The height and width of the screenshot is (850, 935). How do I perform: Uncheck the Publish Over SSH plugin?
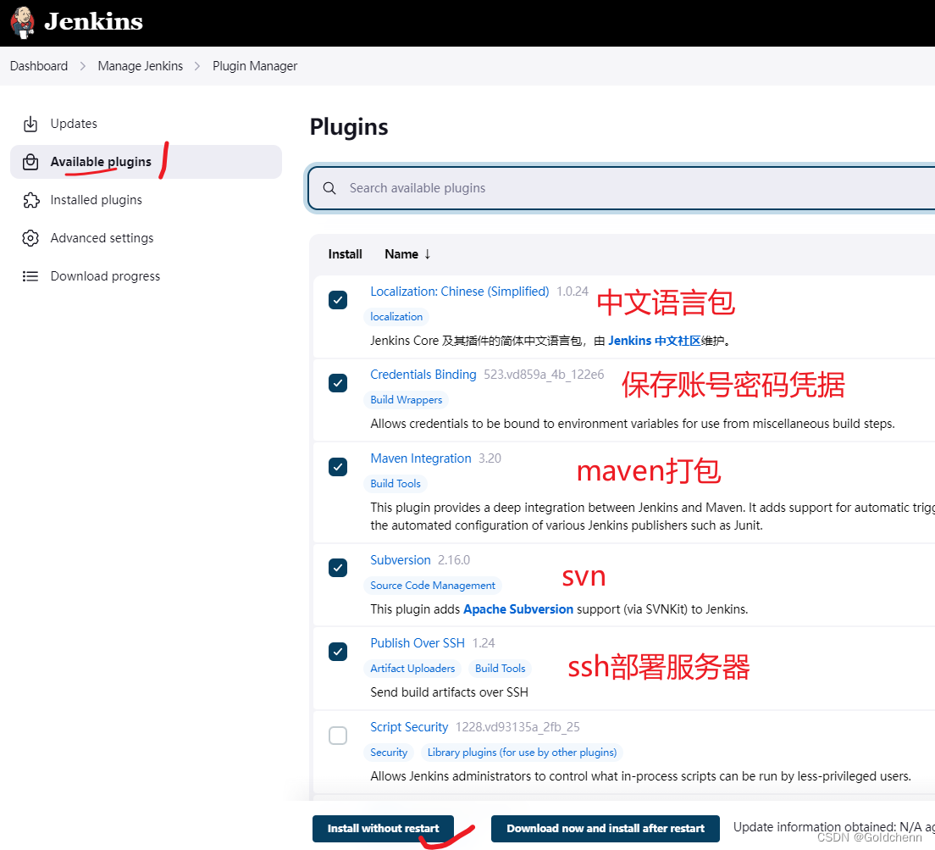tap(338, 652)
